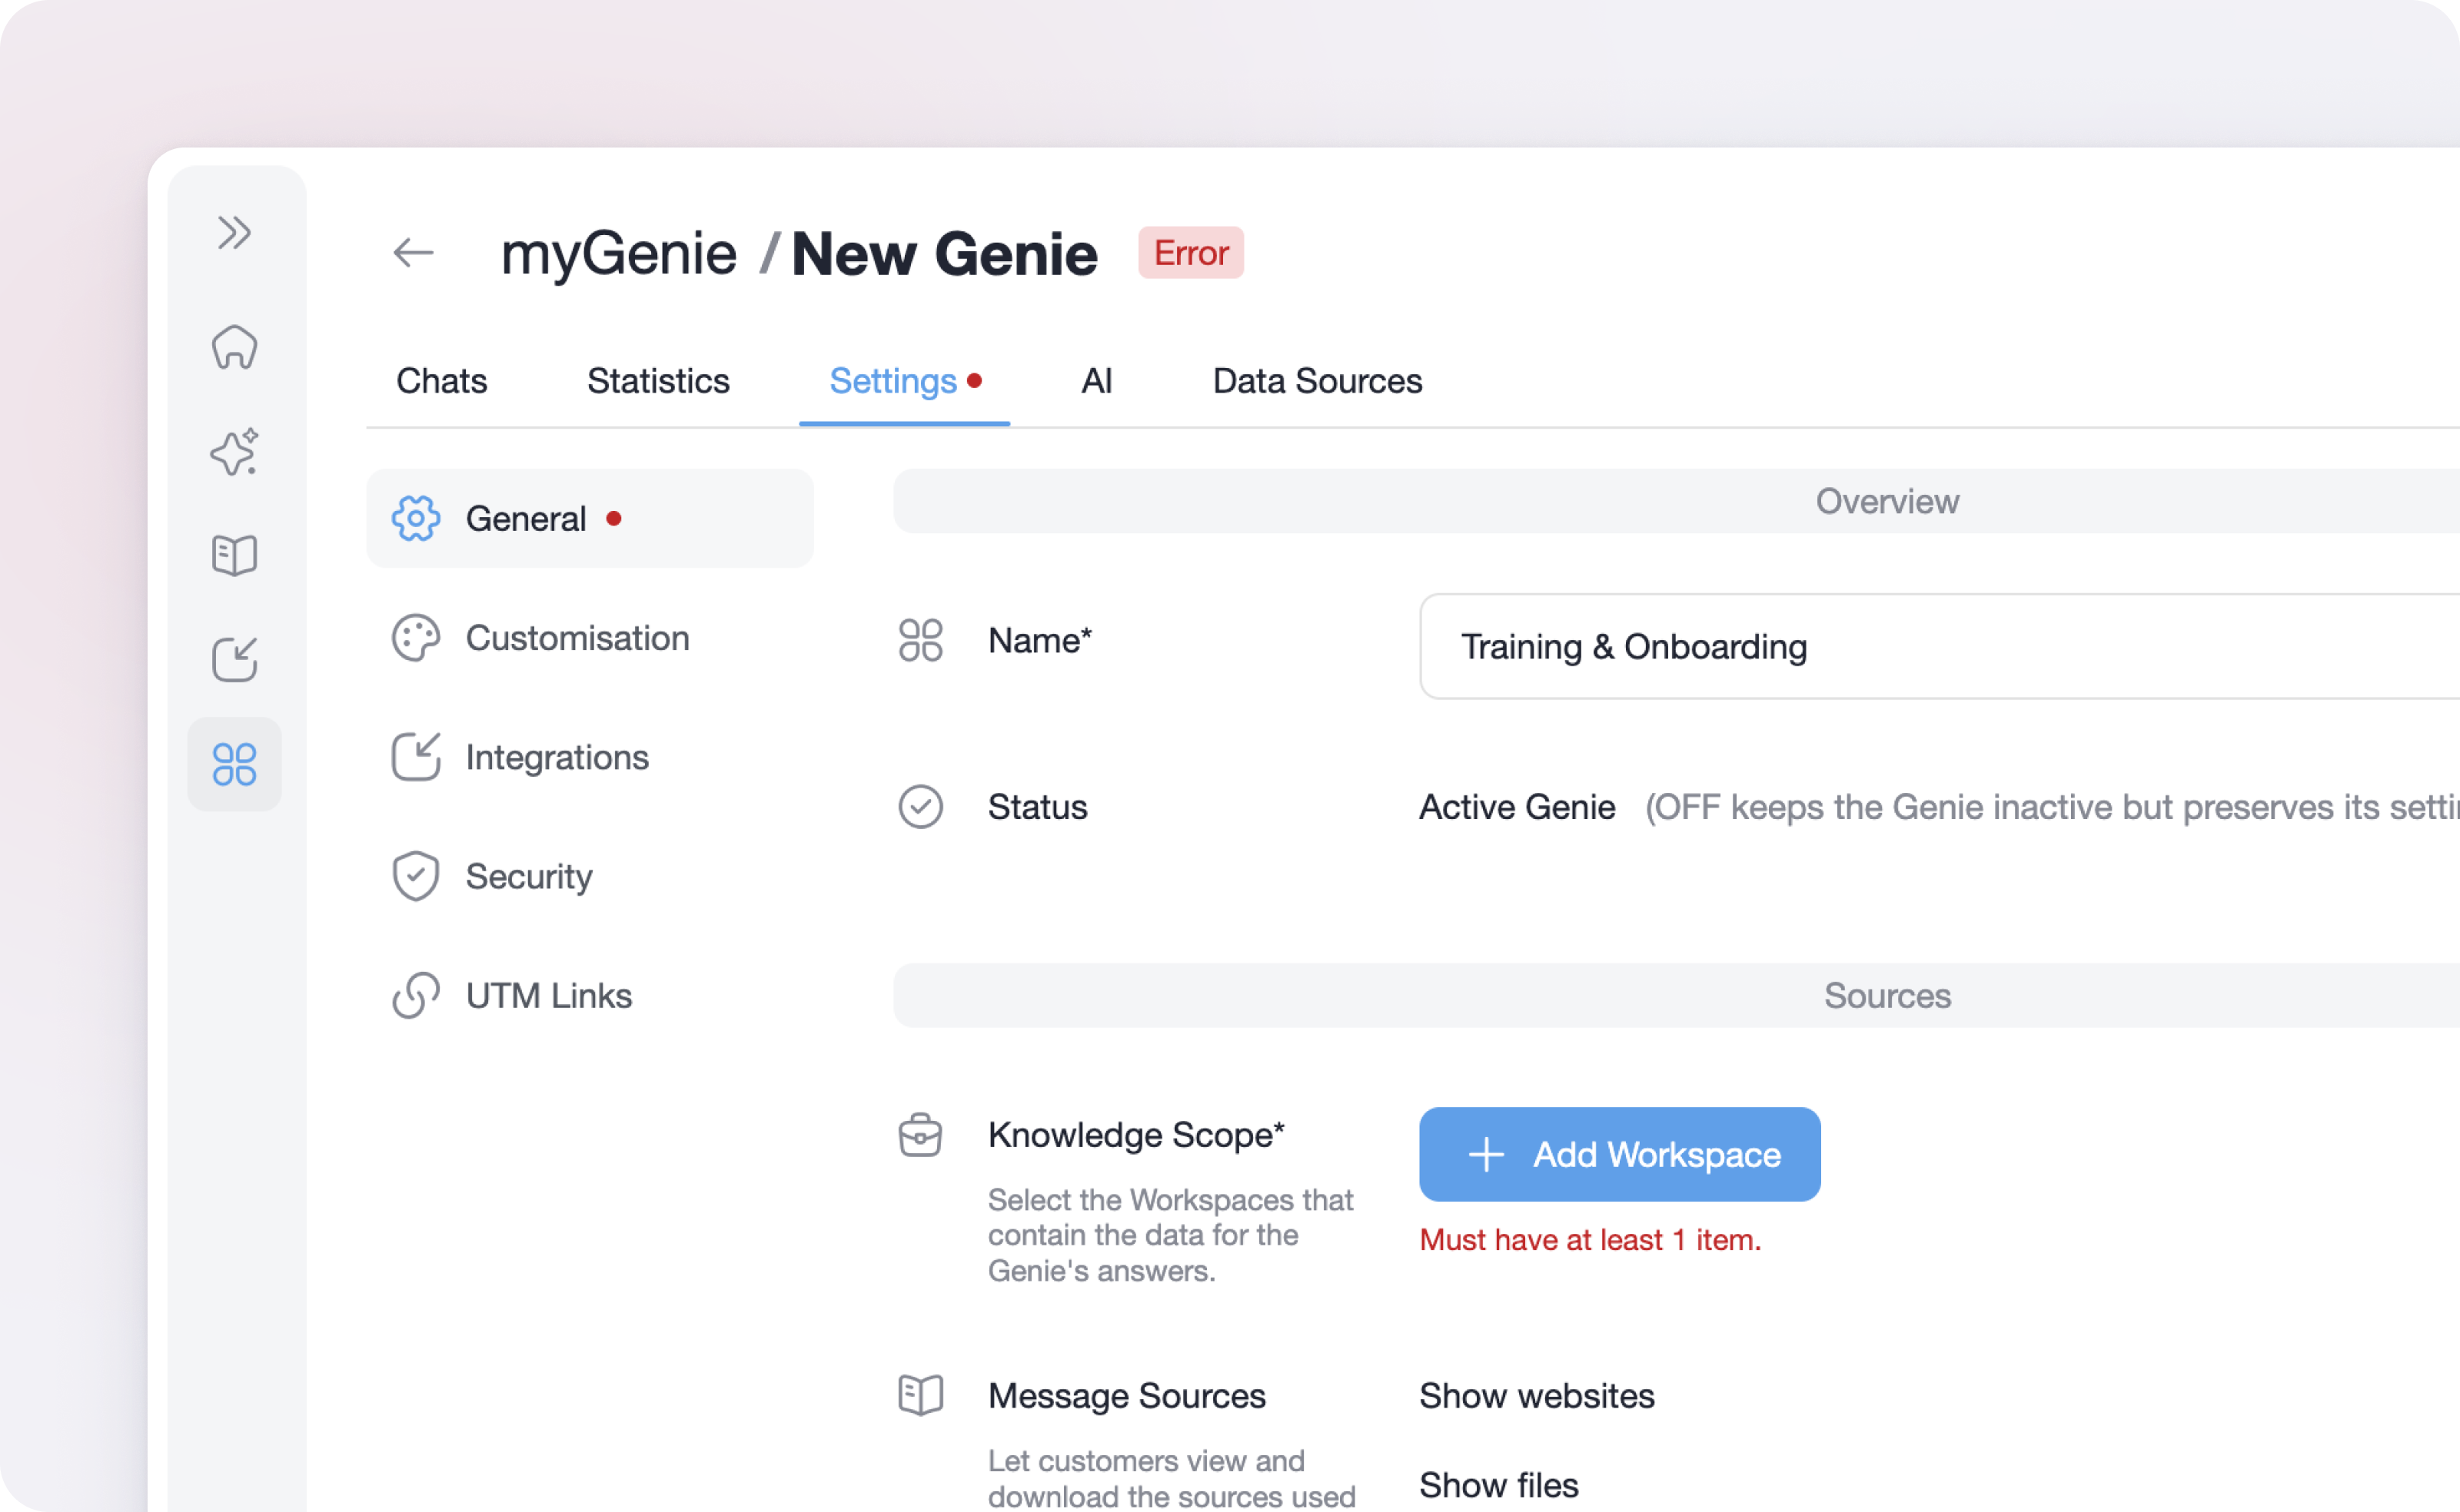The width and height of the screenshot is (2460, 1512).
Task: Click the General gear icon
Action: coord(415,518)
